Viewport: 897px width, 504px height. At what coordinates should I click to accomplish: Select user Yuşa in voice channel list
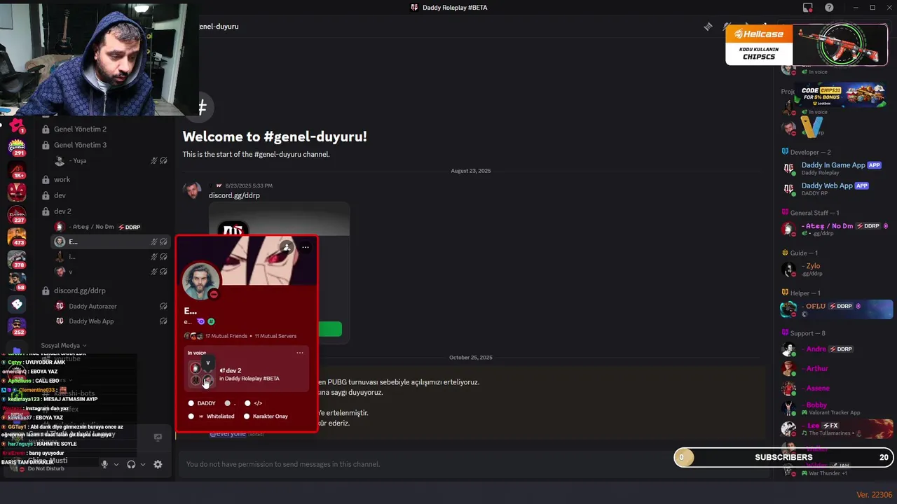coord(111,160)
